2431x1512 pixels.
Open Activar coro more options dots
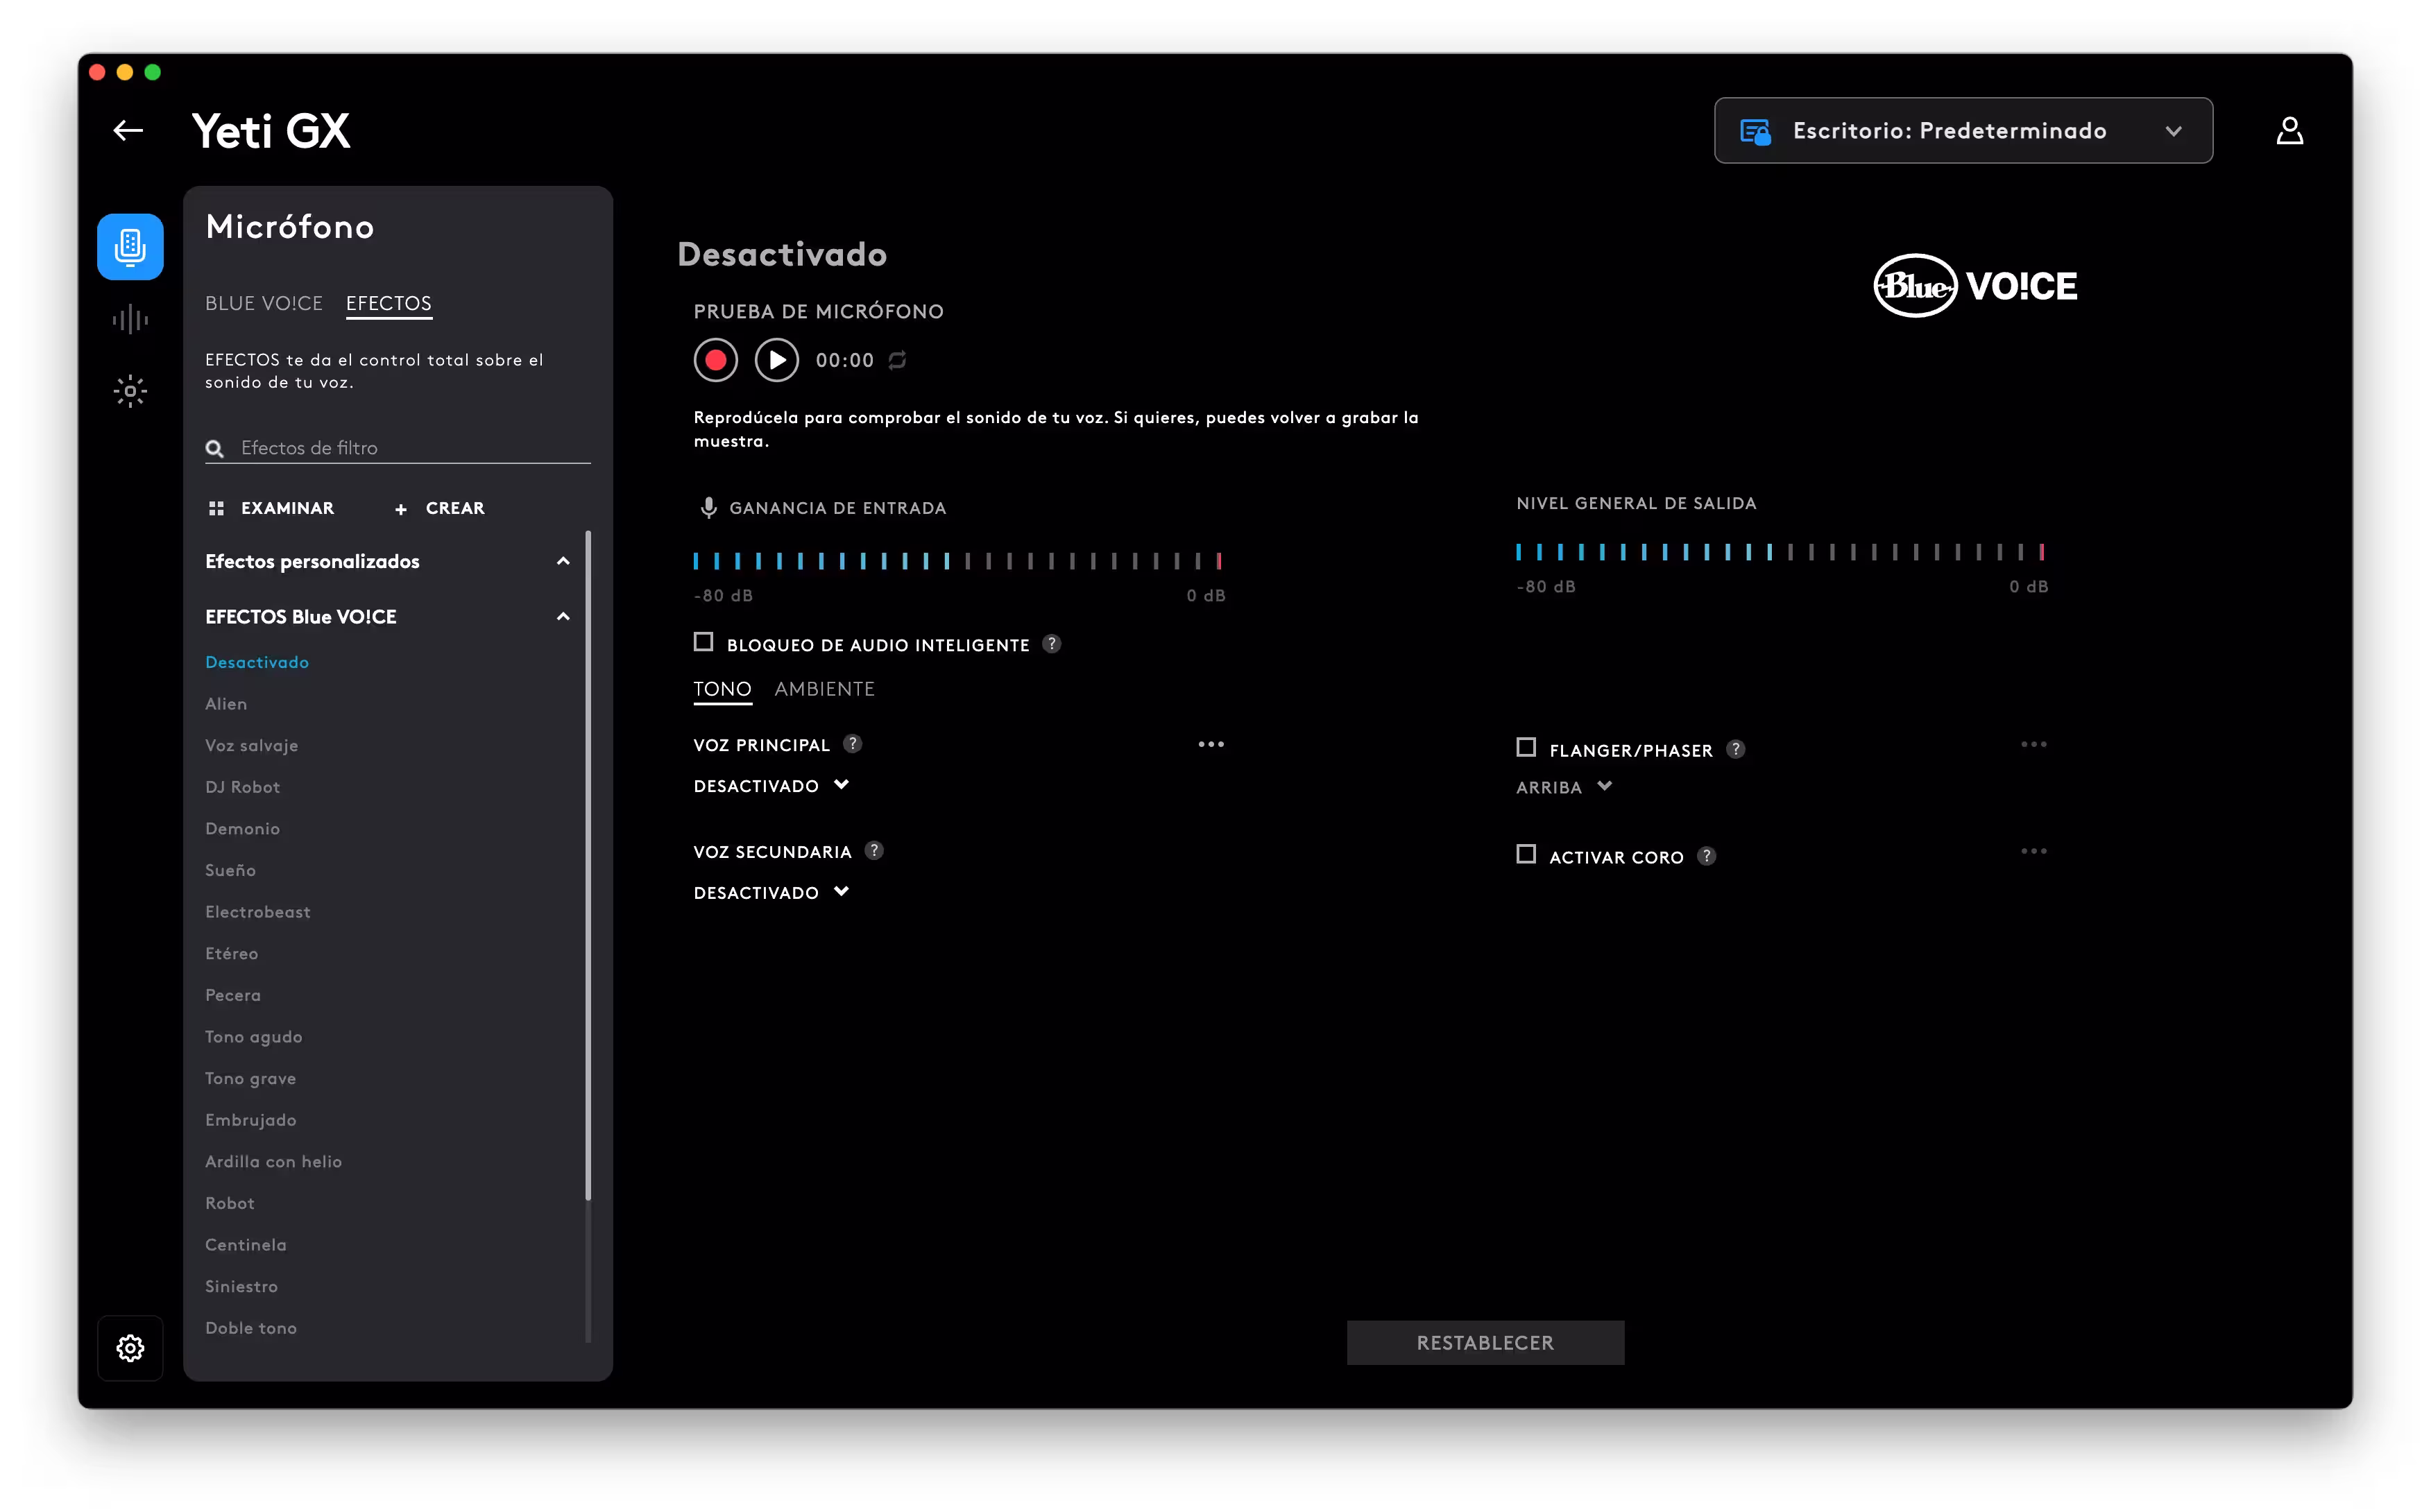(2033, 851)
